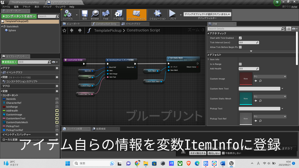The image size is (299, 168).
Task: Toggle AddHealth variable's editable eye icon
Action: click(57, 112)
